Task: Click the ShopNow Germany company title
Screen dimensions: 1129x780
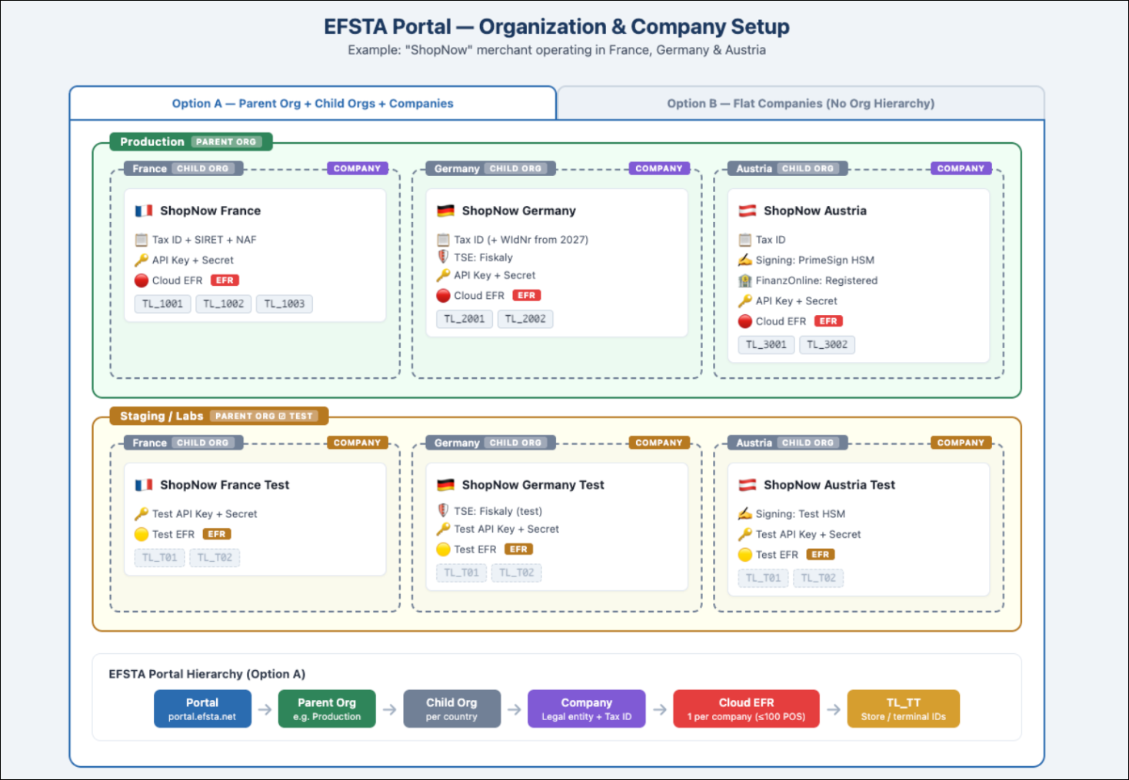Action: [518, 211]
